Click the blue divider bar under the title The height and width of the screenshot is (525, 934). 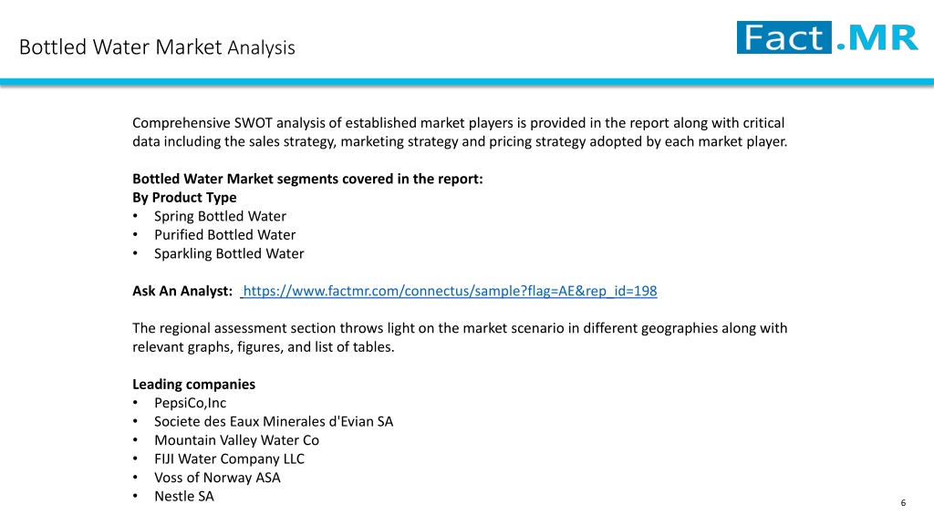tap(467, 81)
